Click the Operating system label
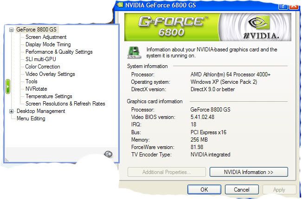The width and height of the screenshot is (302, 199). pyautogui.click(x=151, y=82)
